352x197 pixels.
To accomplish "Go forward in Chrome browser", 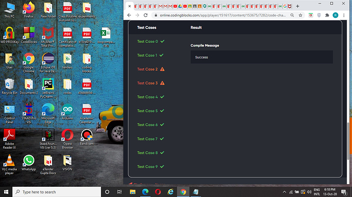I will (x=137, y=15).
